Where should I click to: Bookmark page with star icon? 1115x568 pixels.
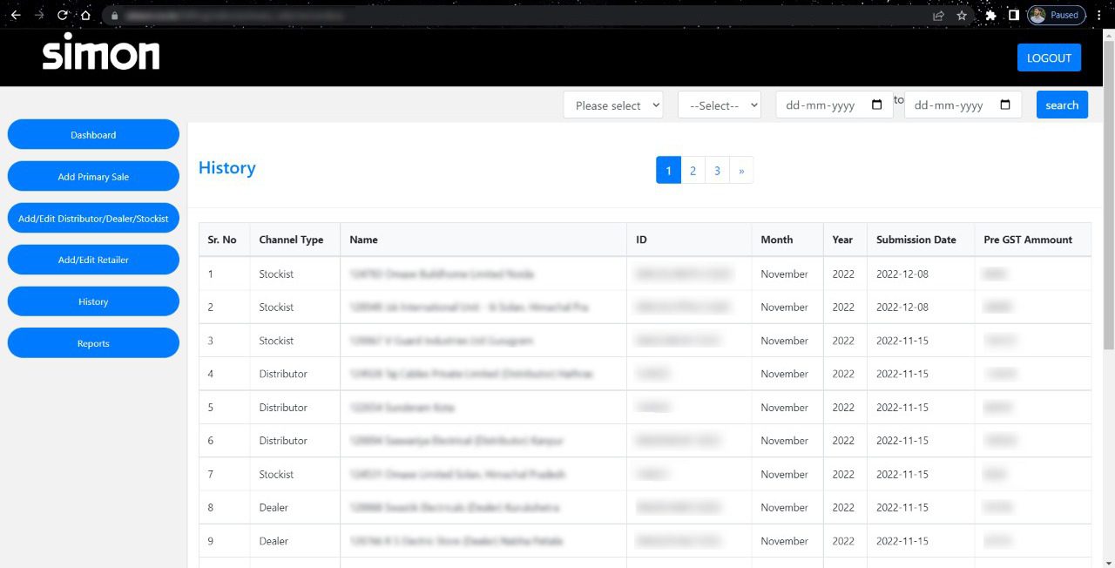coord(962,15)
